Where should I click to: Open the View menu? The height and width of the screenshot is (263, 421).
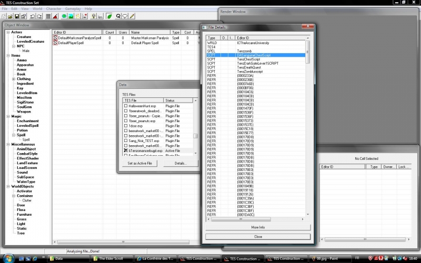click(x=25, y=8)
